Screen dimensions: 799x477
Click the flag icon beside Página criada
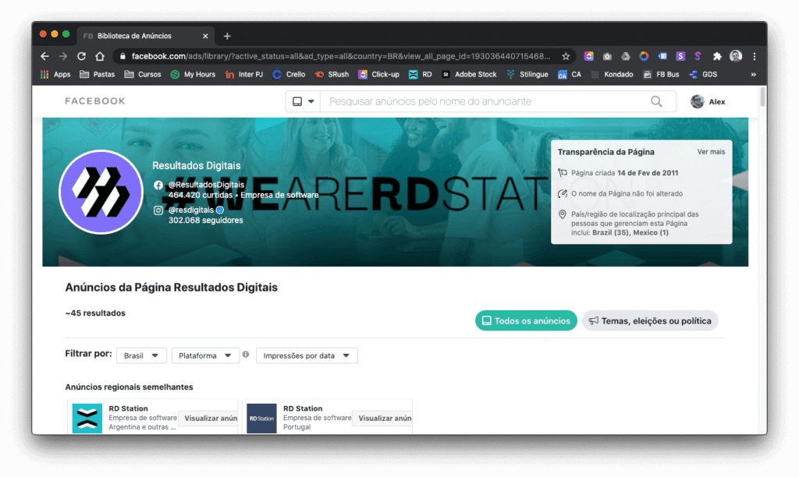pyautogui.click(x=563, y=172)
